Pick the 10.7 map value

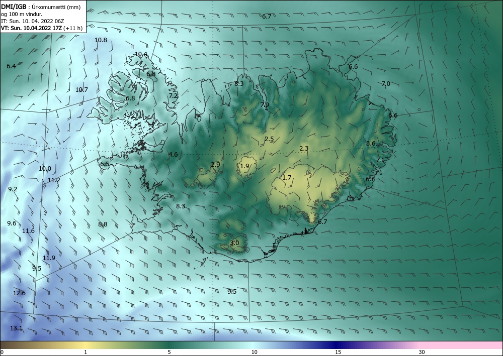pos(81,90)
